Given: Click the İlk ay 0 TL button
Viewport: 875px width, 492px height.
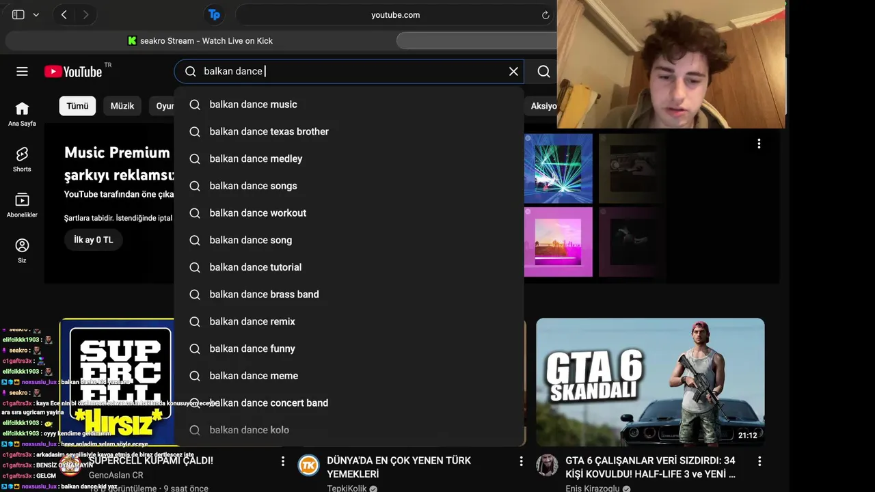Looking at the screenshot, I should click(94, 240).
